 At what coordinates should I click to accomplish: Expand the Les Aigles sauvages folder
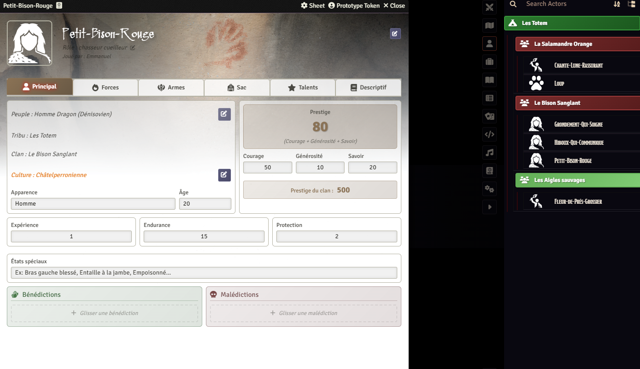(577, 180)
